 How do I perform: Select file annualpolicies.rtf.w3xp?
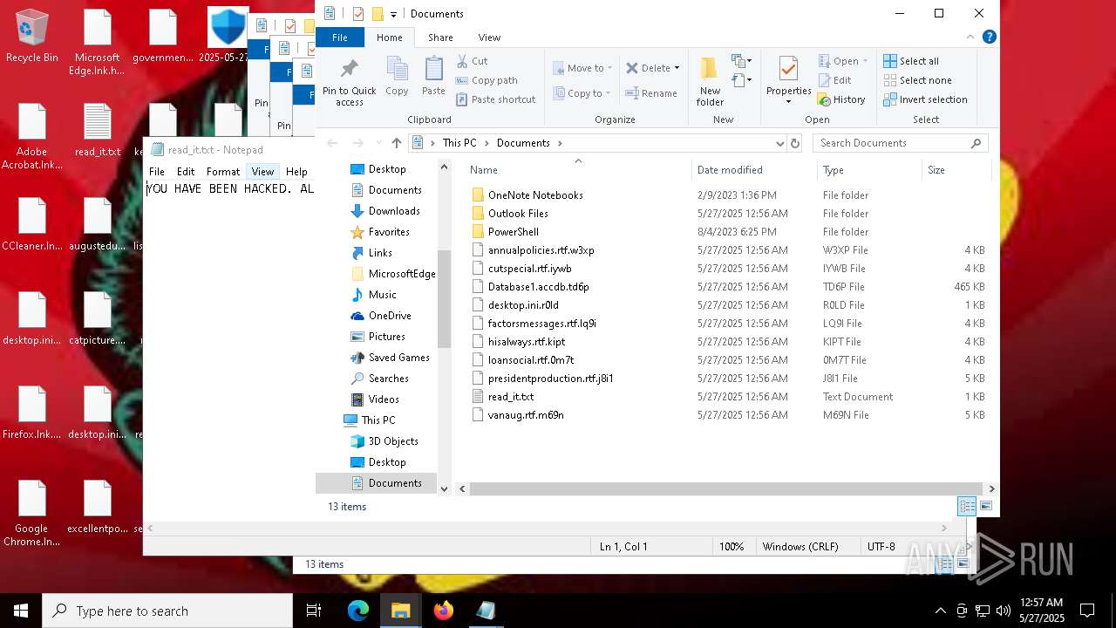(x=541, y=249)
